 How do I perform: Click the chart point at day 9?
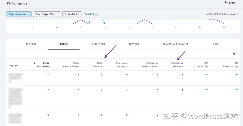tap(81, 20)
